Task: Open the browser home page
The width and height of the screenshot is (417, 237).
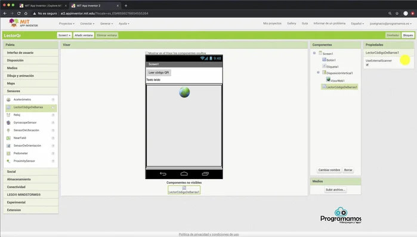Action: [x=26, y=13]
